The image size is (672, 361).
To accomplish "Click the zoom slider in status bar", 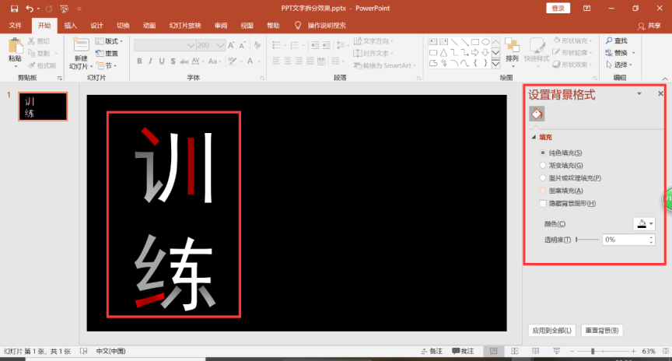I will click(x=603, y=351).
